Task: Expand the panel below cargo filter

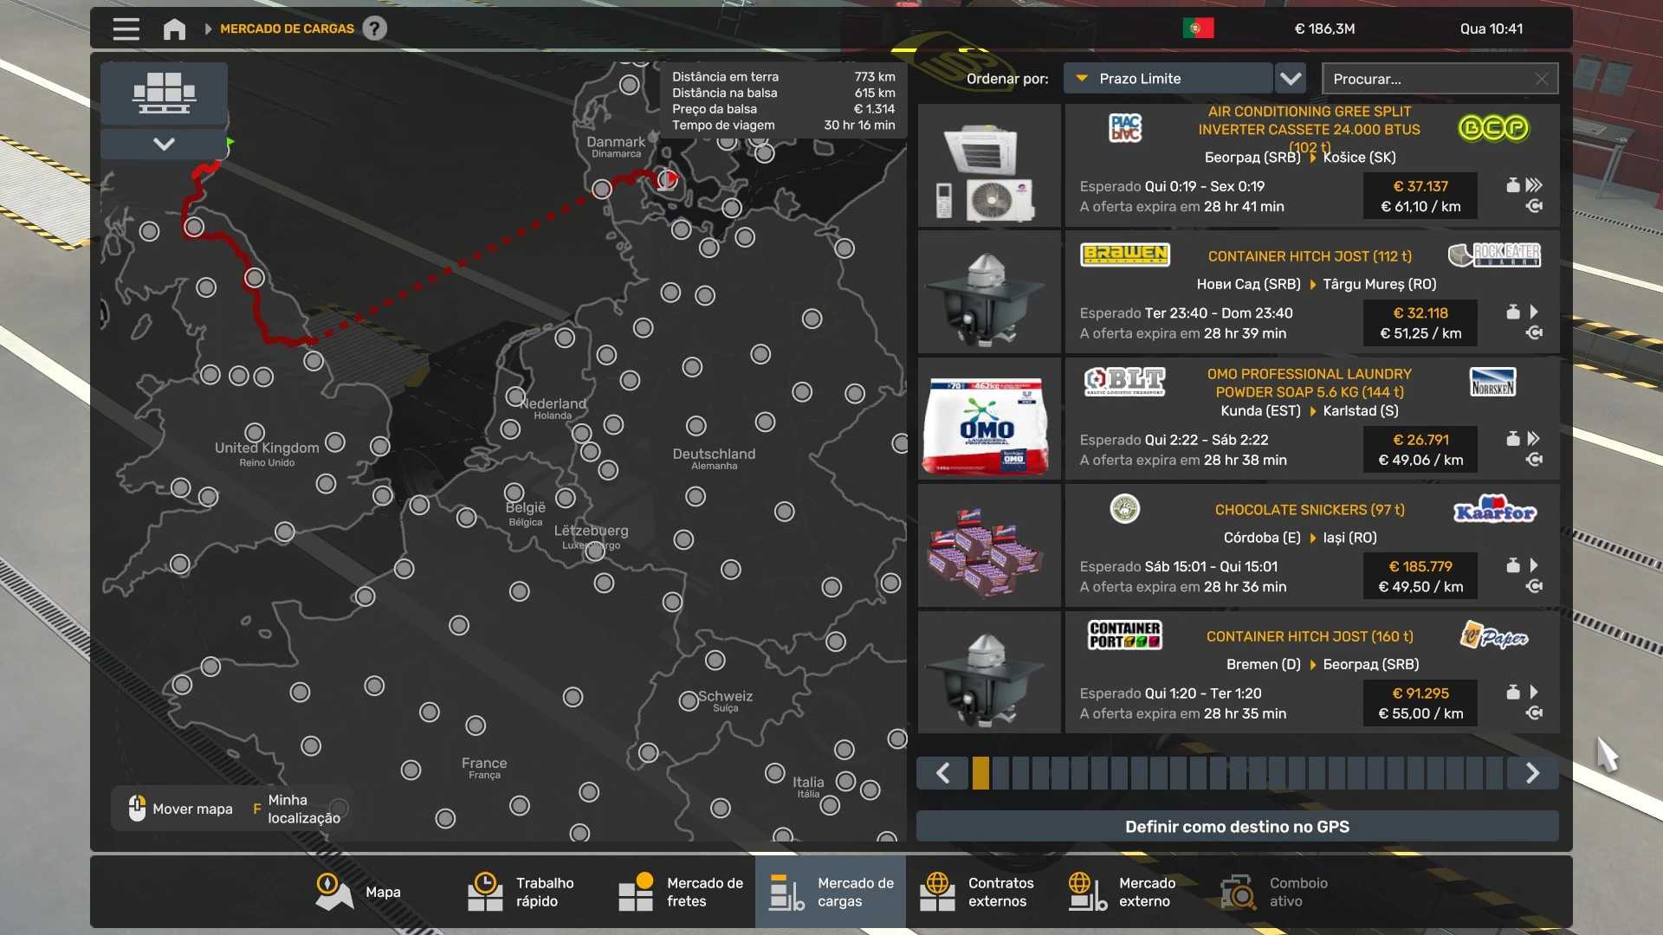Action: point(164,144)
